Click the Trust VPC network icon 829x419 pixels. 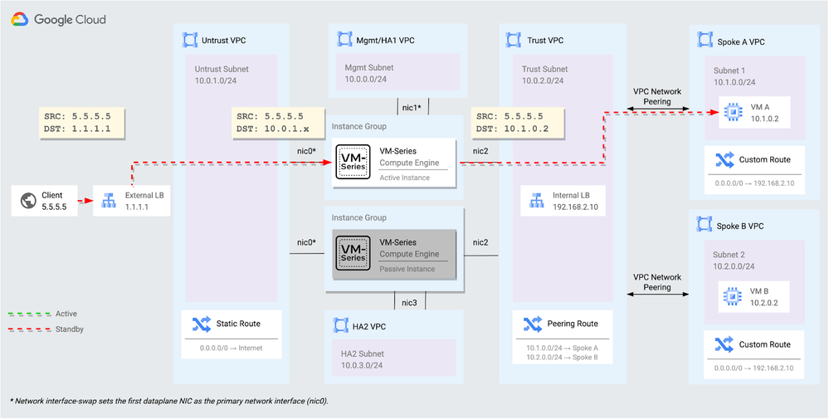point(514,40)
